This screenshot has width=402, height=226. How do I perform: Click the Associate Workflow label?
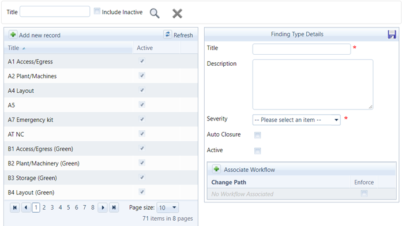(x=249, y=169)
